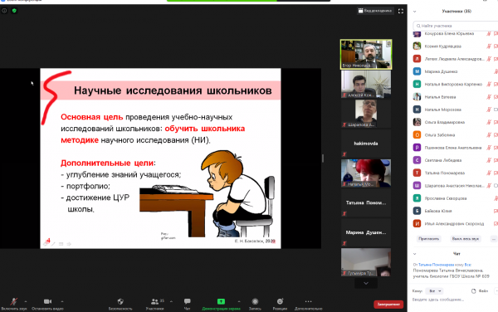Viewport: 498px width, 312px height.
Task: Click the Security shield icon
Action: (120, 301)
